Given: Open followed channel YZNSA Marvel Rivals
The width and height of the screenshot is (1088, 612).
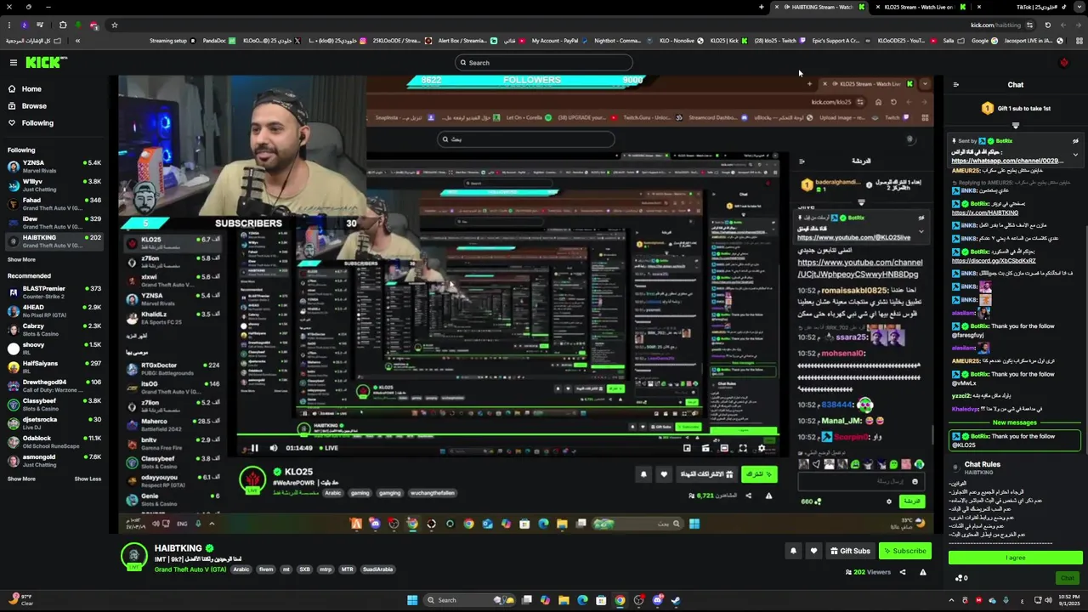Looking at the screenshot, I should point(54,166).
